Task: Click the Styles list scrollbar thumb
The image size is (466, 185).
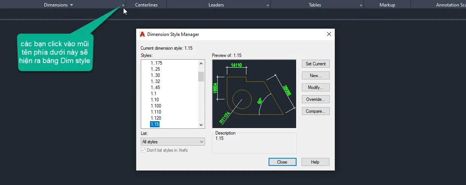Action: tap(201, 76)
